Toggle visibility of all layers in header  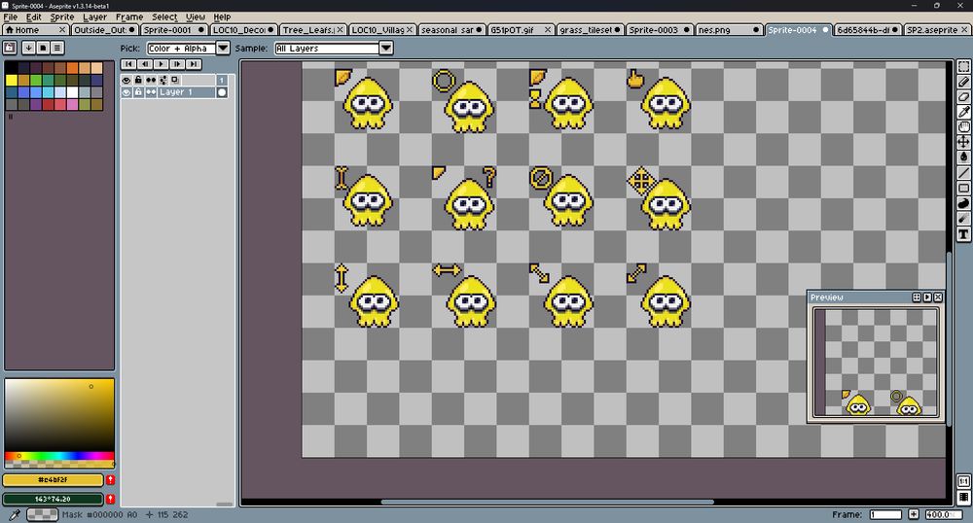coord(126,80)
